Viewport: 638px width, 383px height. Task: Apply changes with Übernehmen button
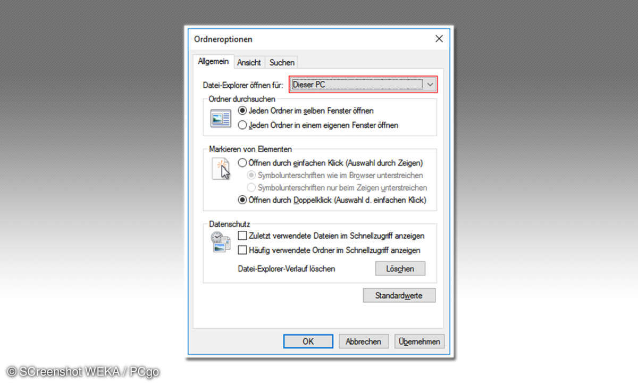[x=419, y=342]
